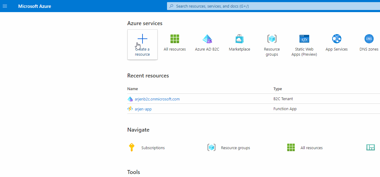Open the Marketplace shopping bag icon
Image resolution: width=380 pixels, height=177 pixels.
239,39
